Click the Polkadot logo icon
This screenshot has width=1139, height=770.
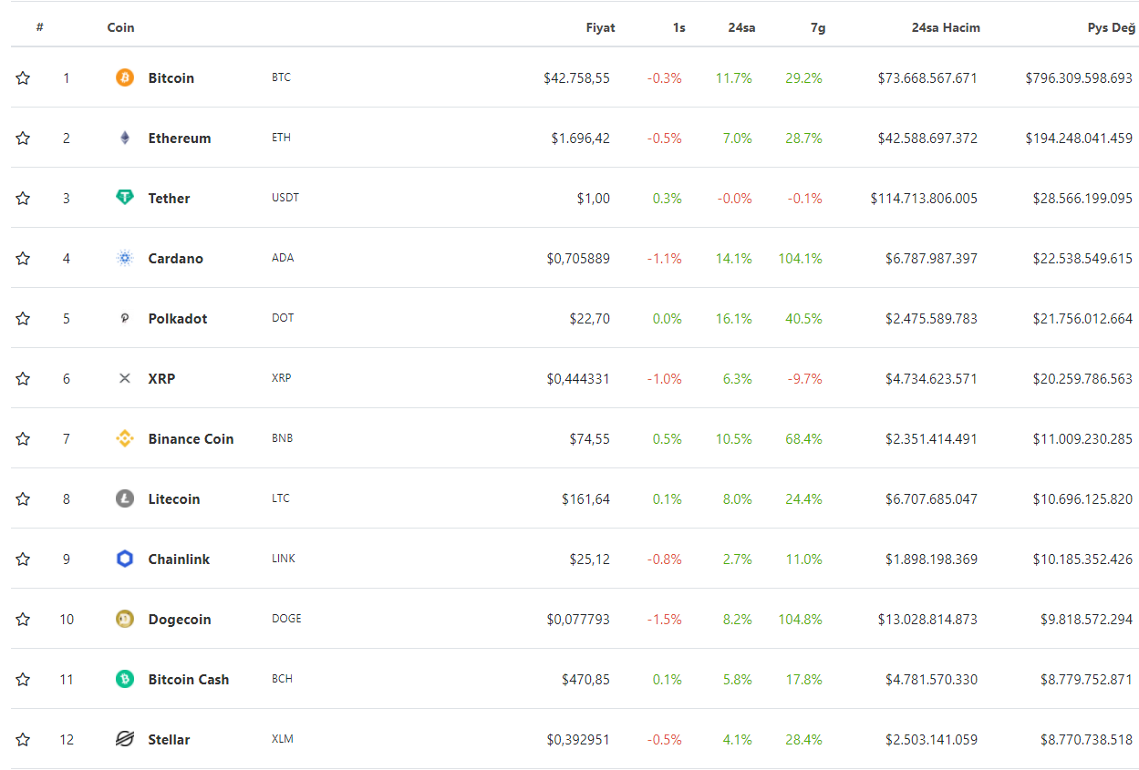click(x=125, y=319)
